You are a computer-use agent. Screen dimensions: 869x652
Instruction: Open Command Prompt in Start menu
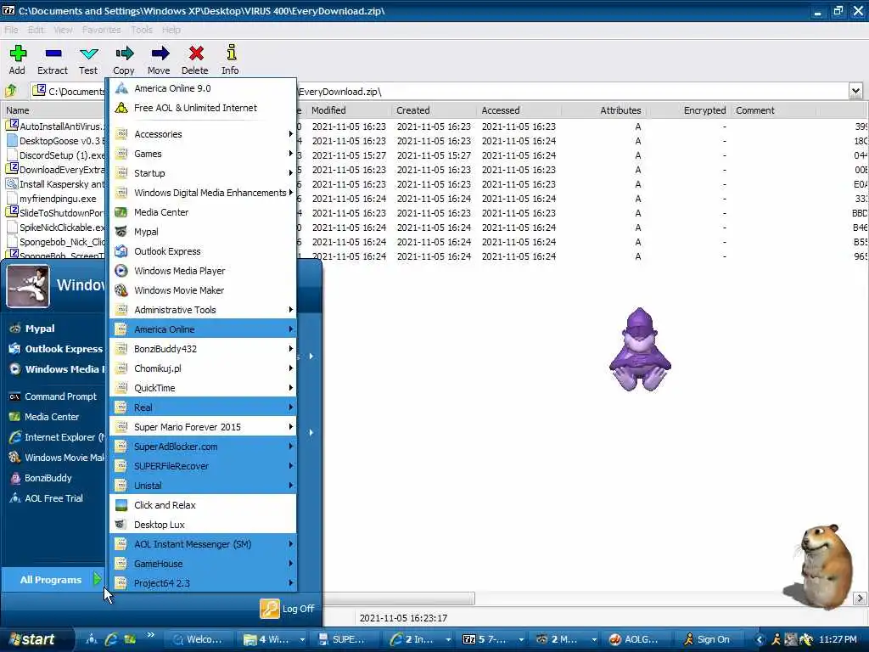(53, 396)
